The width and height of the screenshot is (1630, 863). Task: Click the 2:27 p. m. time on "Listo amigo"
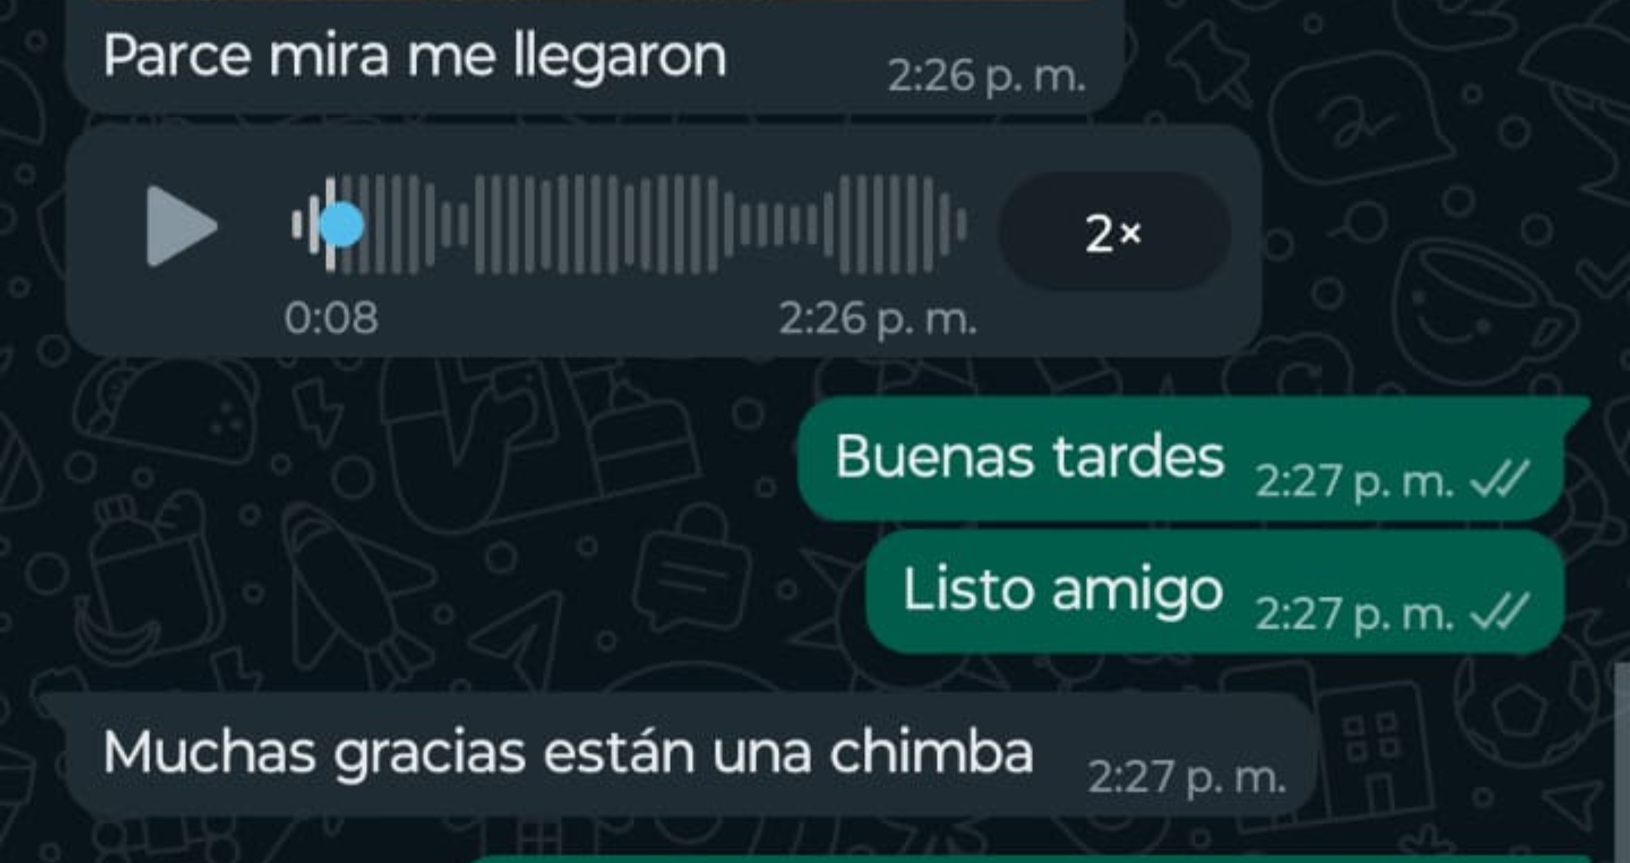1355,614
